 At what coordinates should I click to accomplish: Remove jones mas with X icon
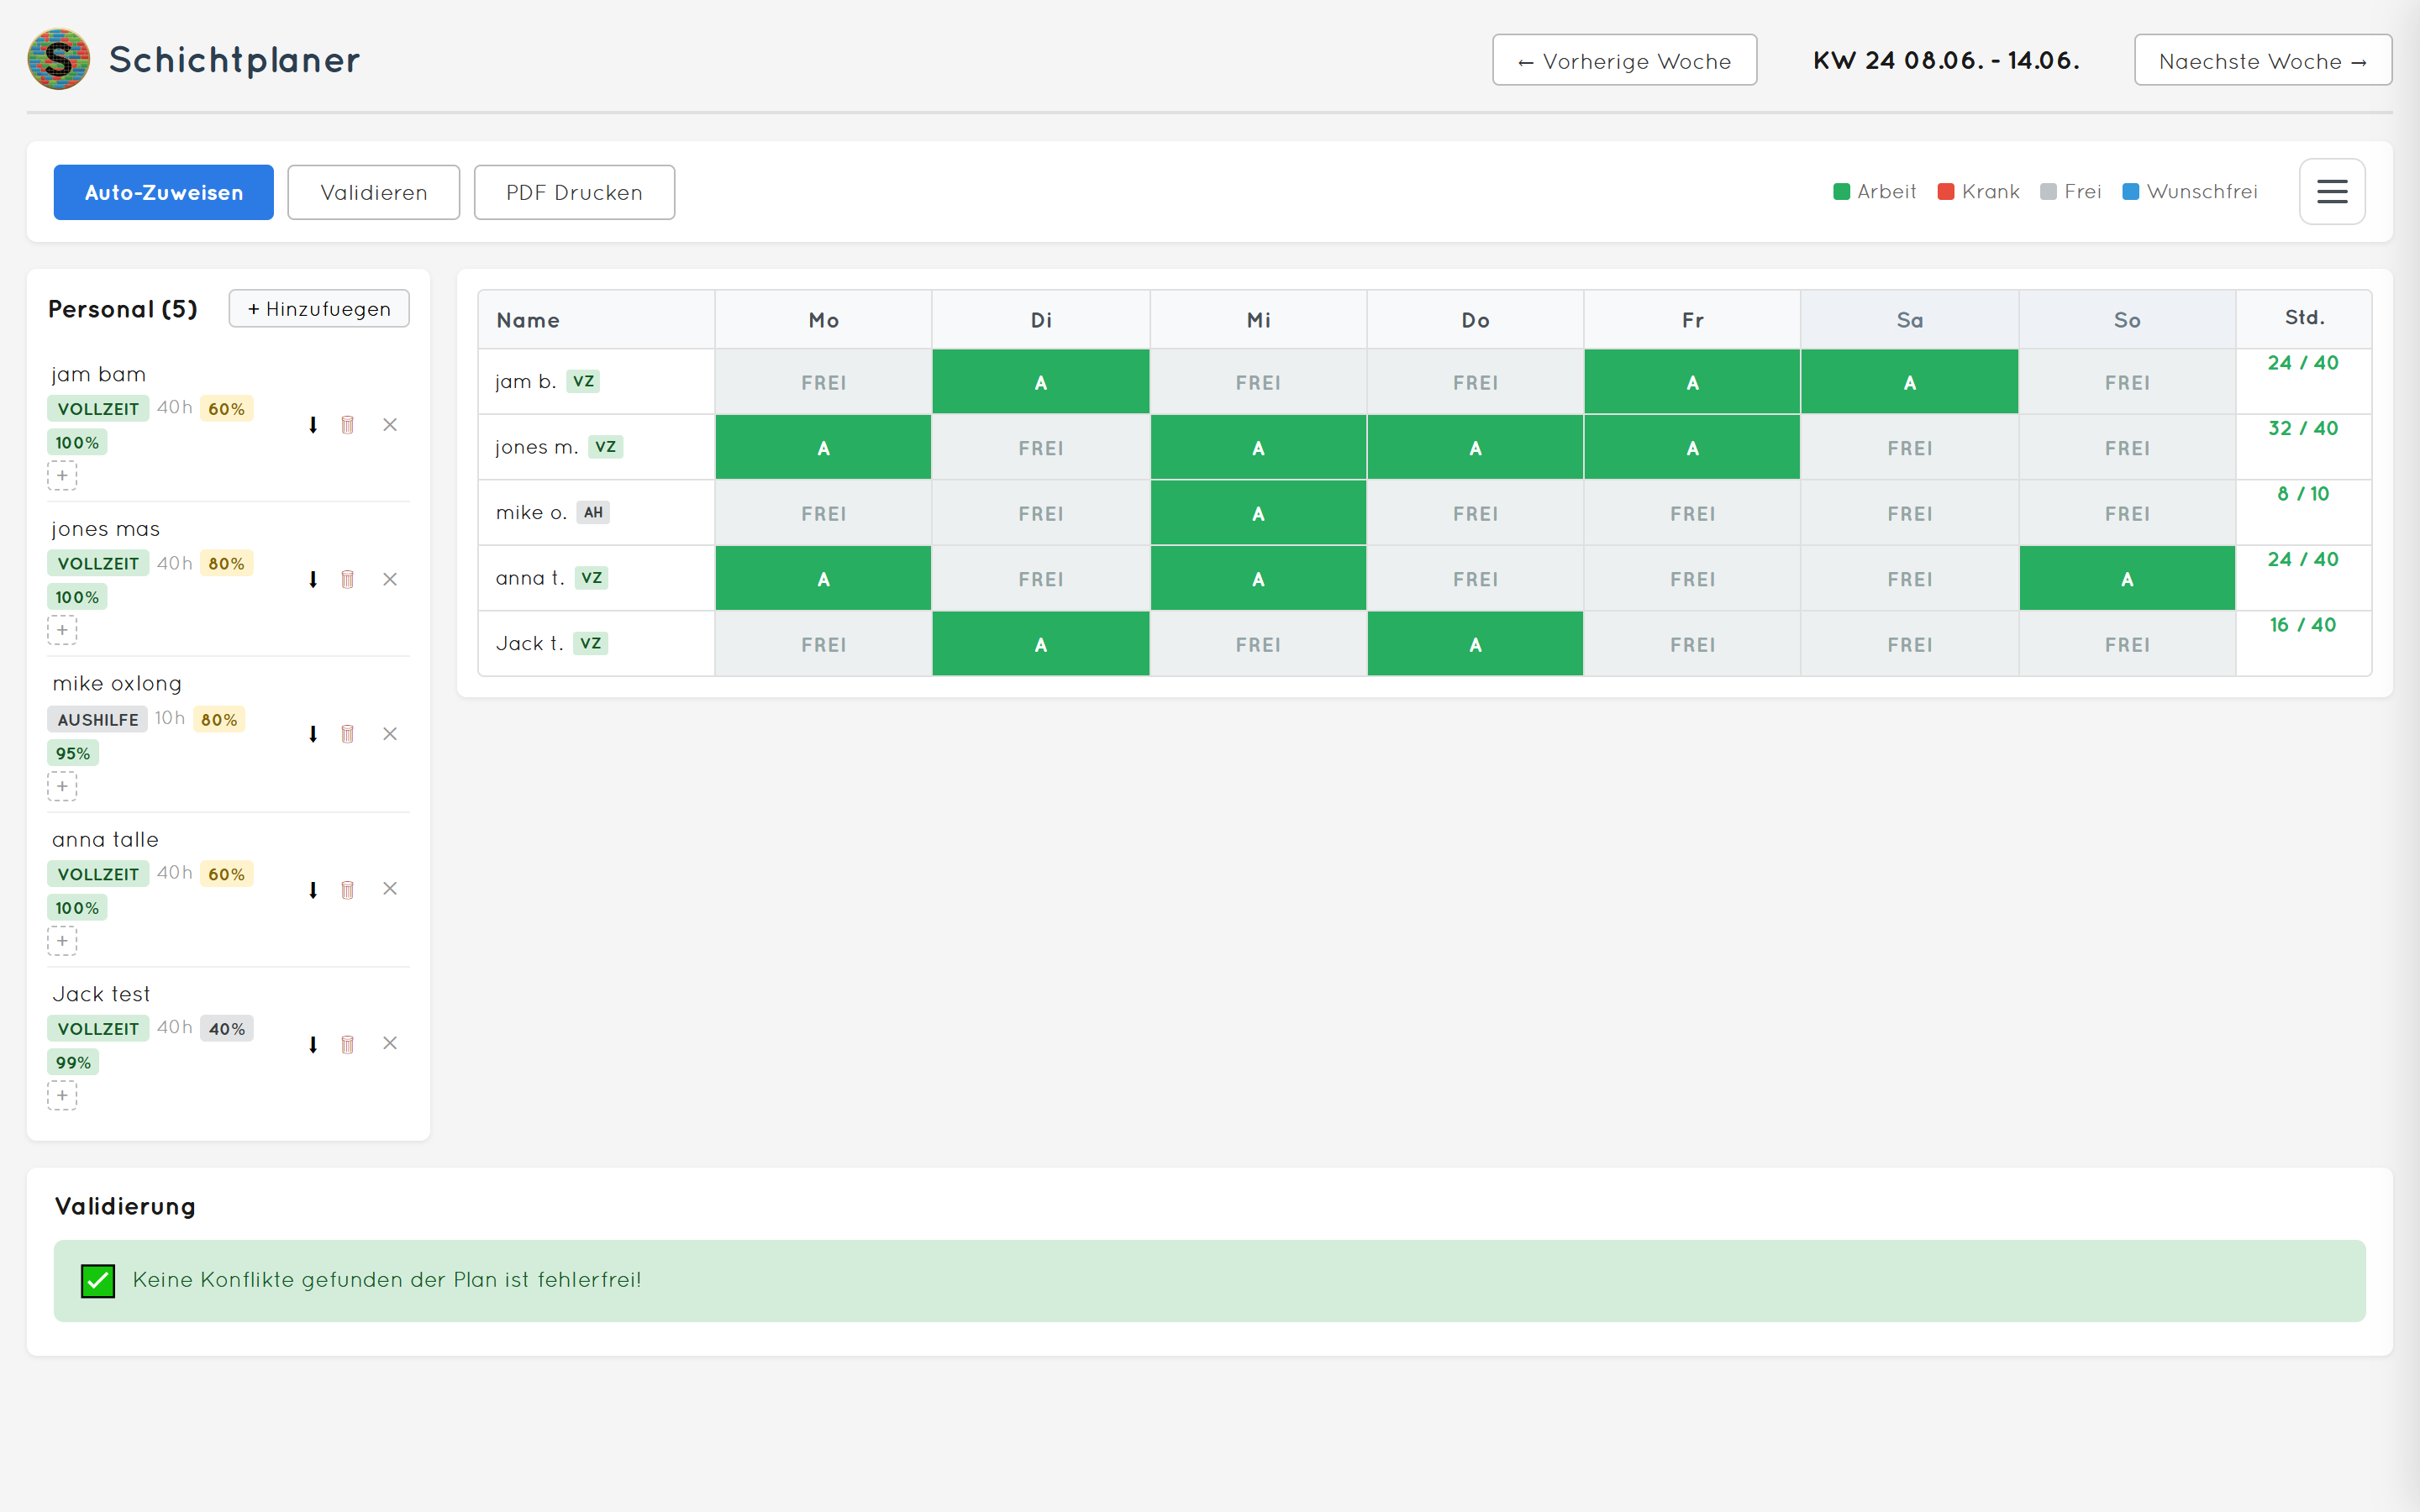pos(390,579)
